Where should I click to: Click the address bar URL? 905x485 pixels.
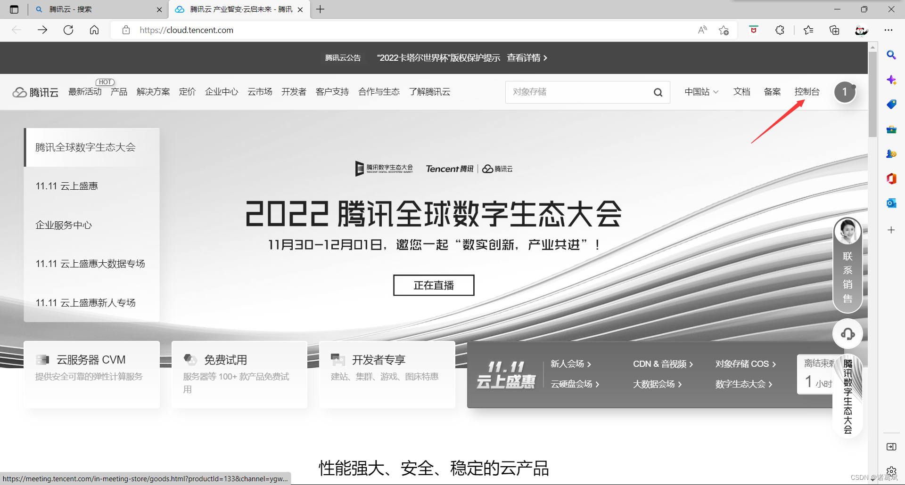[x=186, y=30]
